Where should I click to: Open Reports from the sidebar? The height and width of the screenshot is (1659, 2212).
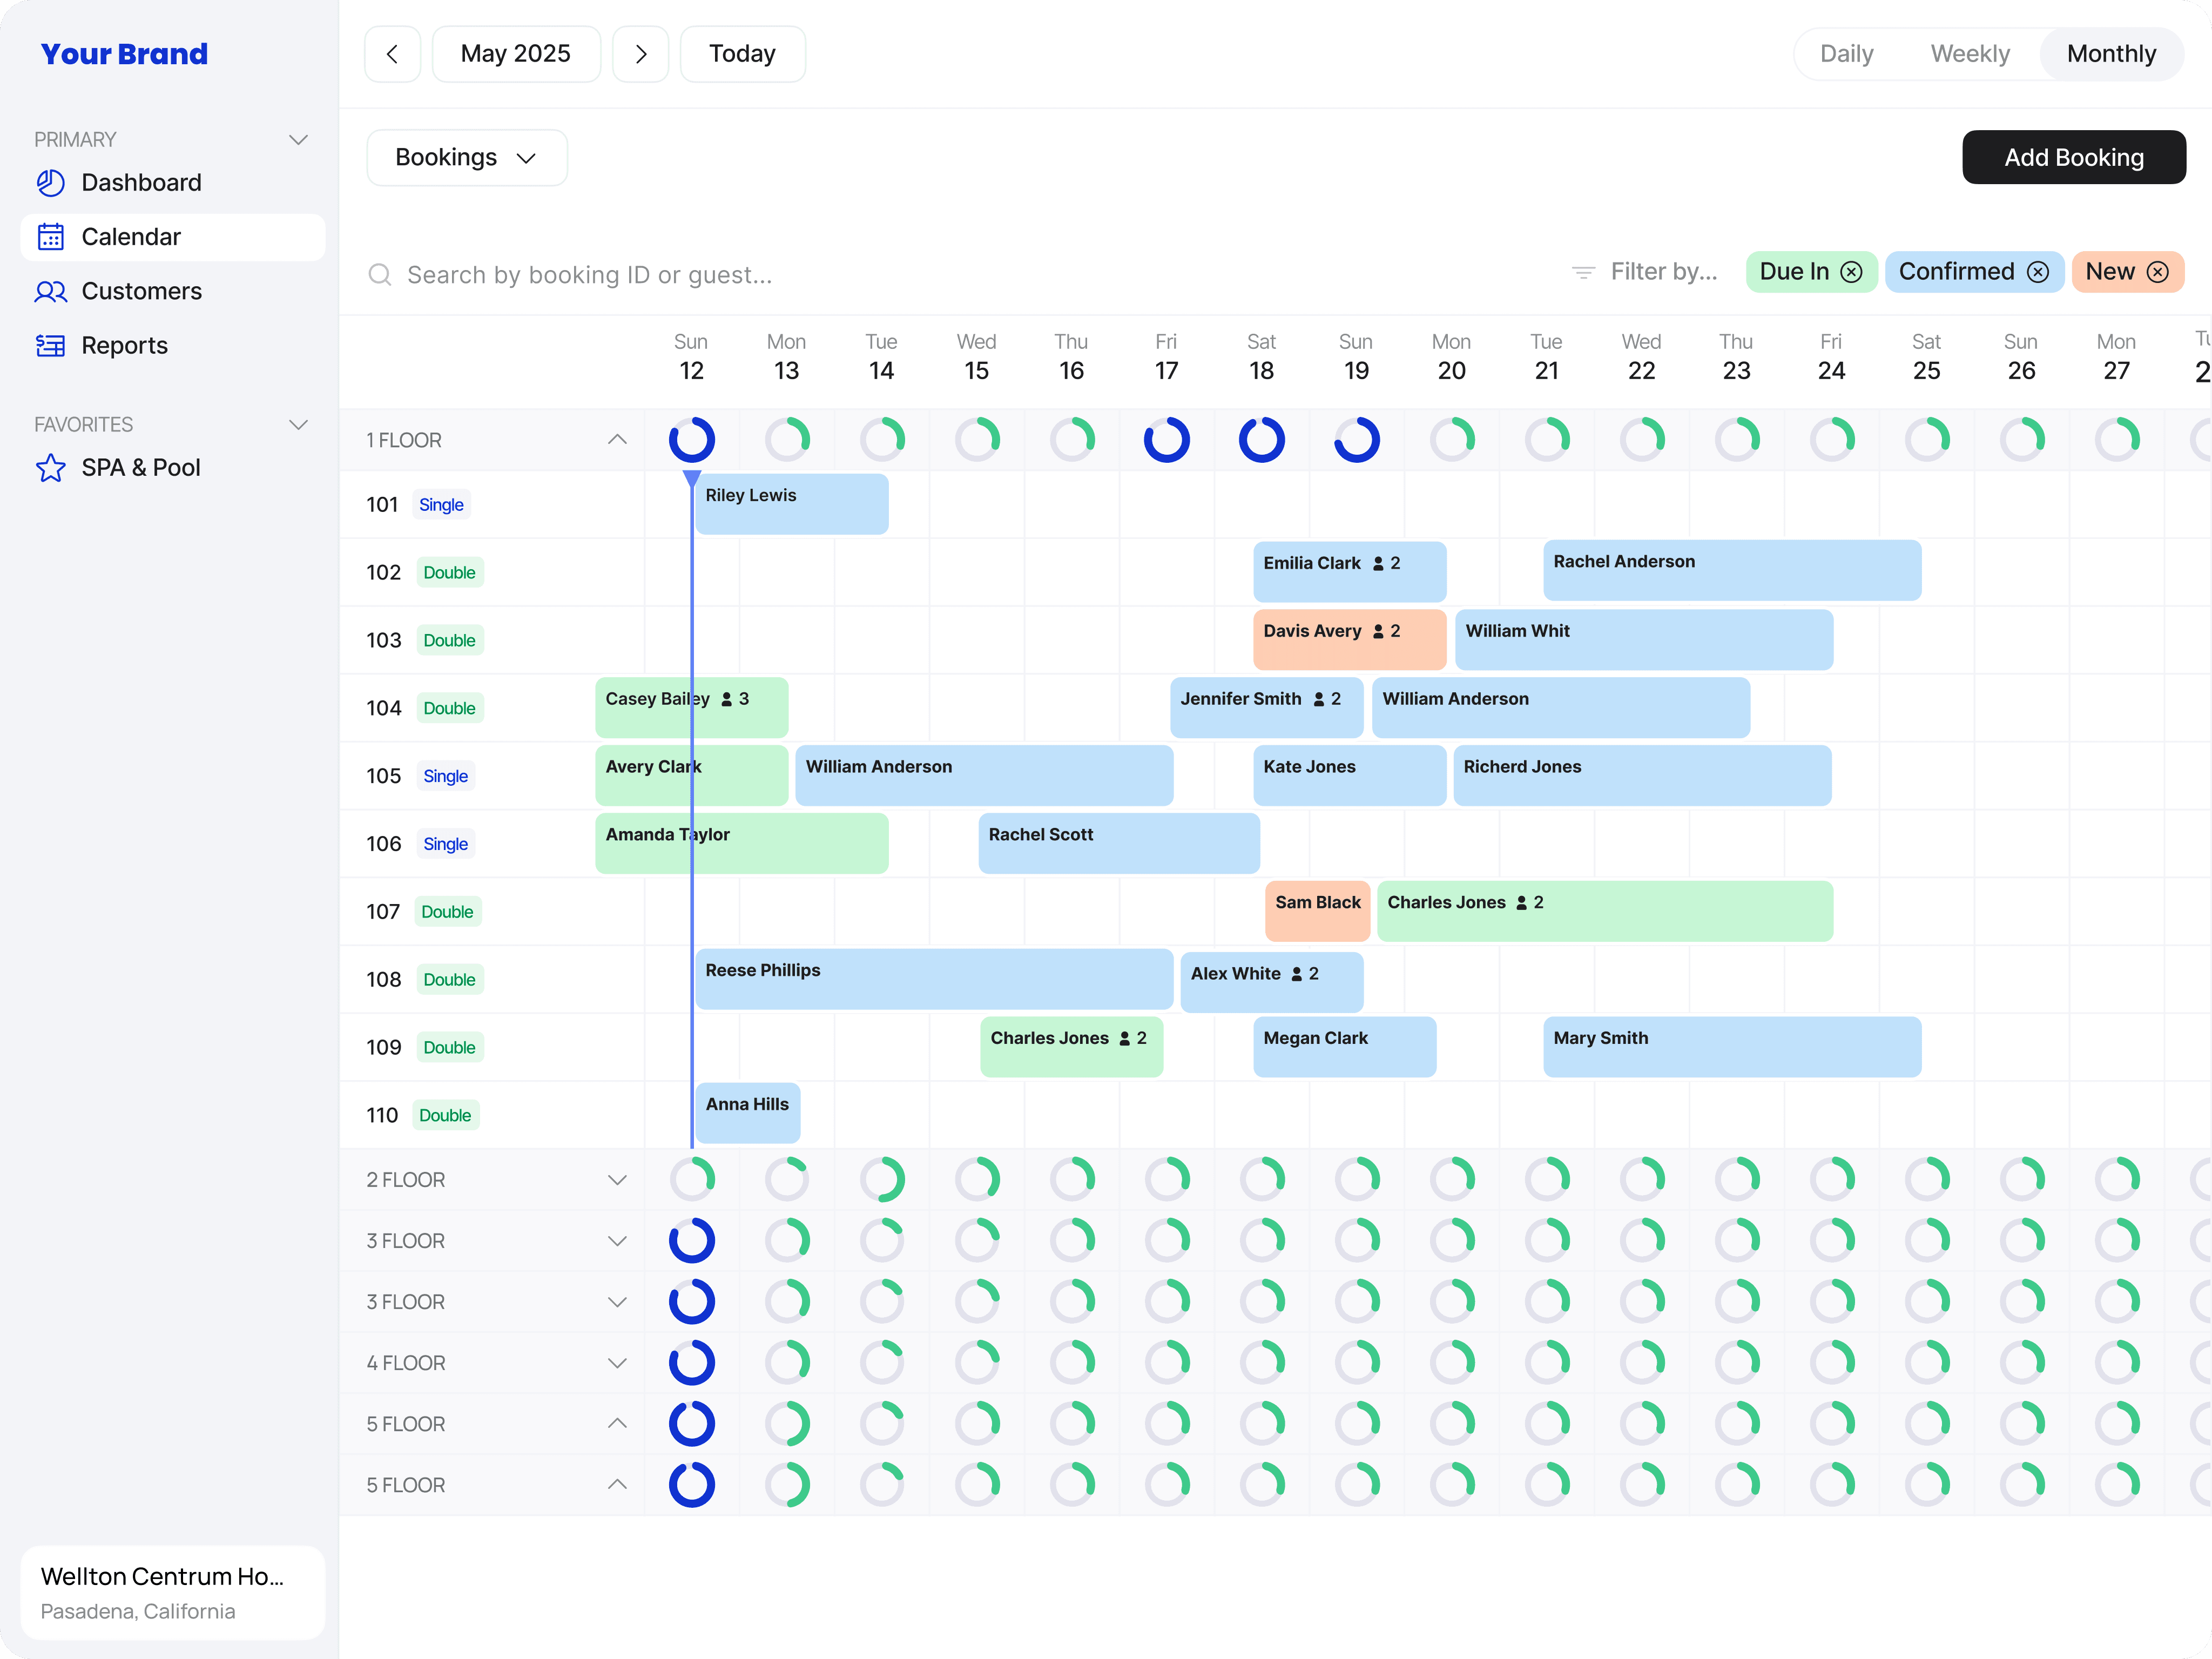coord(172,345)
